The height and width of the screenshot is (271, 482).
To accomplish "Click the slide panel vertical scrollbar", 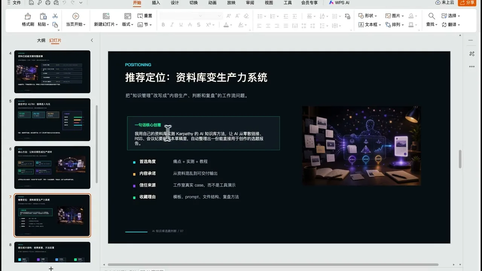I will [x=97, y=144].
